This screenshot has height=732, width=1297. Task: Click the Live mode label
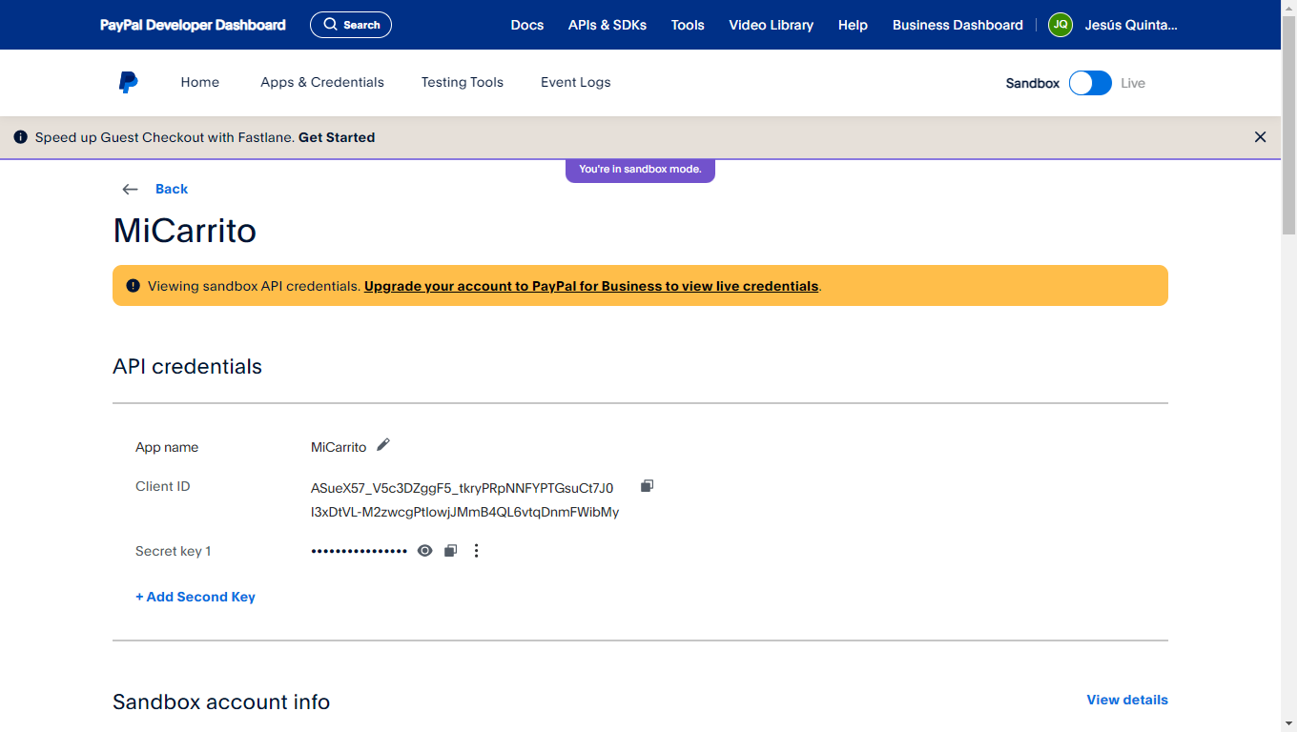(x=1133, y=83)
